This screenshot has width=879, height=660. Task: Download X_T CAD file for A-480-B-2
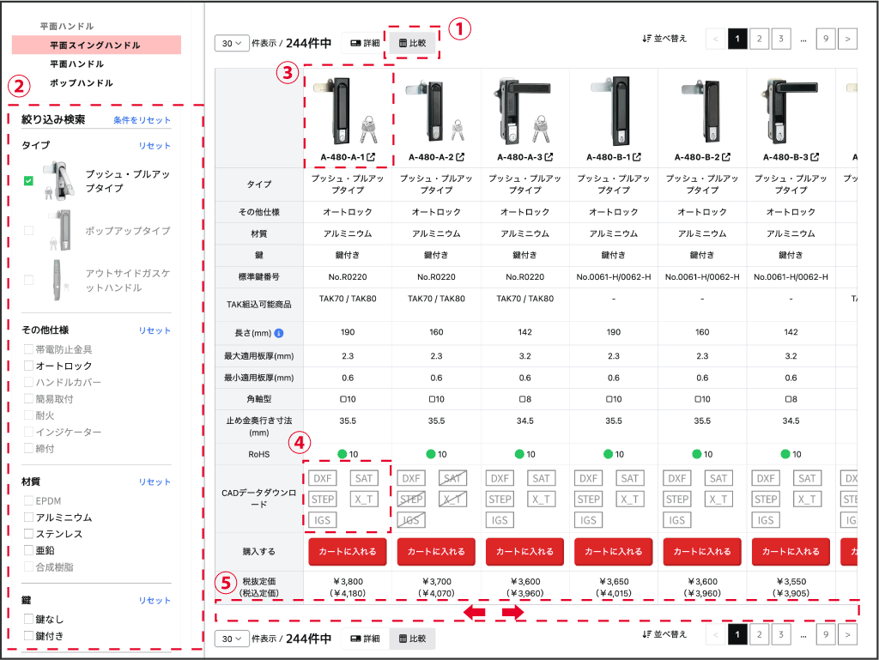pos(718,499)
